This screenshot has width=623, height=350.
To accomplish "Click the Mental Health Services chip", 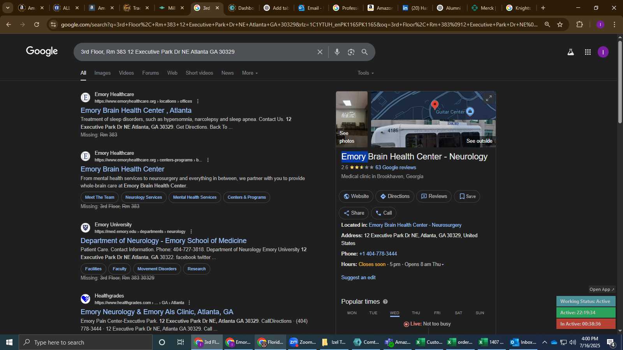I will pyautogui.click(x=195, y=198).
